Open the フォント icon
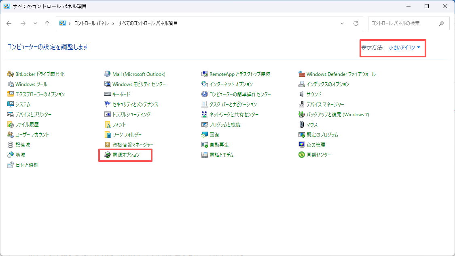This screenshot has width=455, height=256. click(x=107, y=124)
